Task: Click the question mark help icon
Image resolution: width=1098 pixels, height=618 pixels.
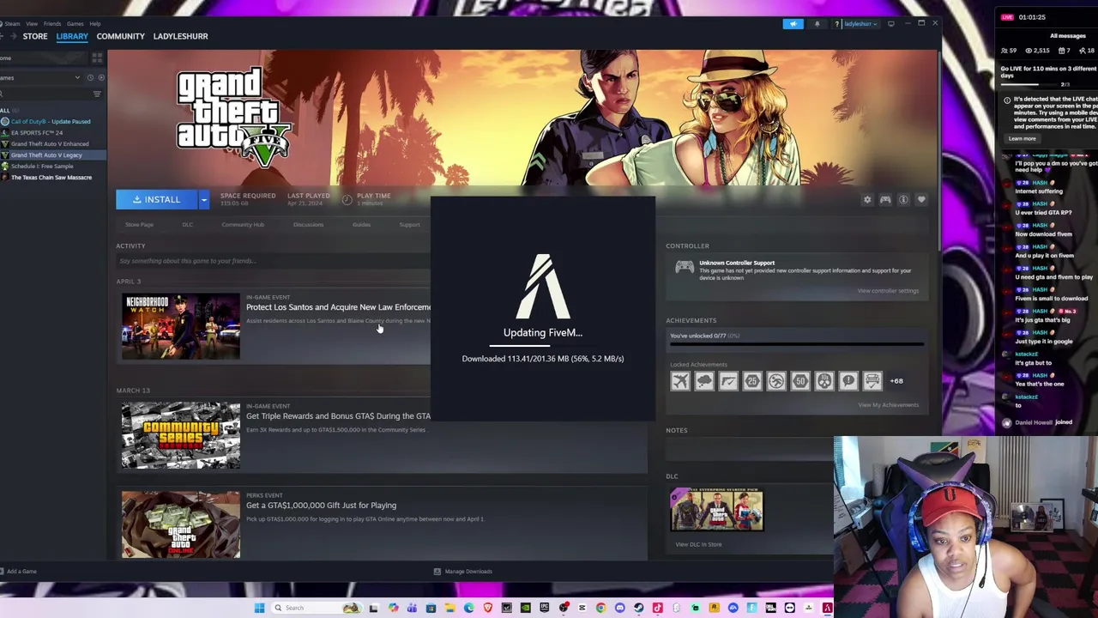Action: (x=836, y=24)
